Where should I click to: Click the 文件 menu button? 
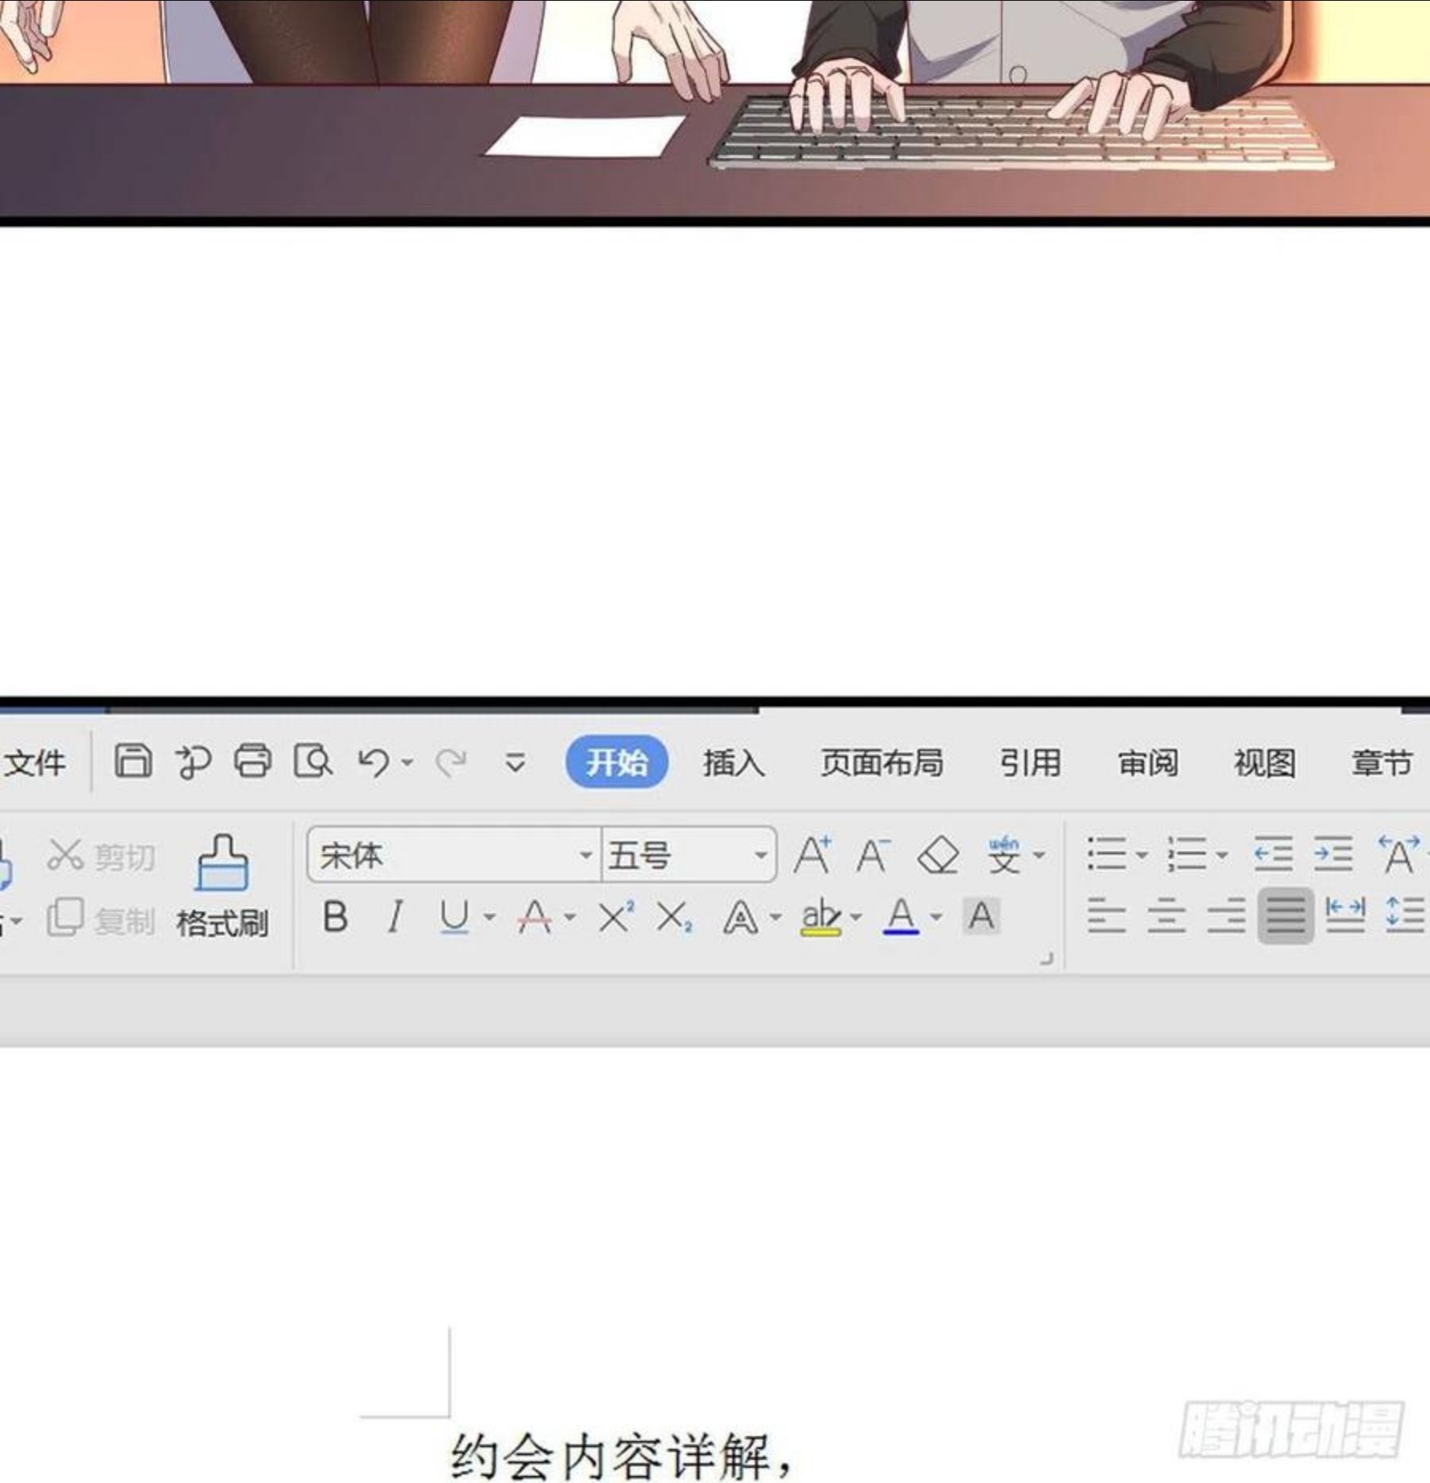click(x=36, y=763)
